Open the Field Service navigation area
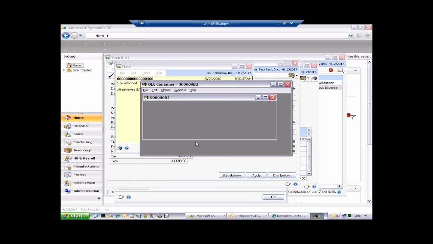433x244 pixels. [x=82, y=183]
